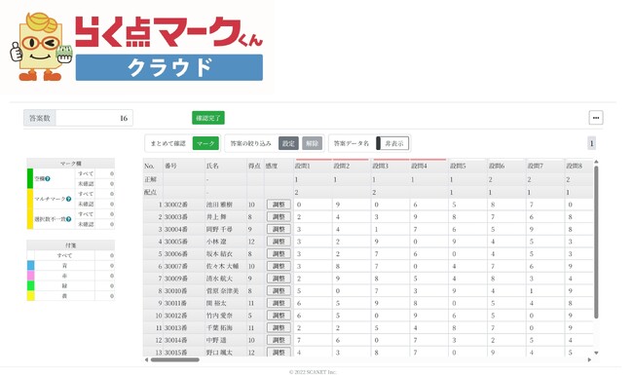Select すべて row under マルチマーク
The image size is (633, 375).
point(95,194)
